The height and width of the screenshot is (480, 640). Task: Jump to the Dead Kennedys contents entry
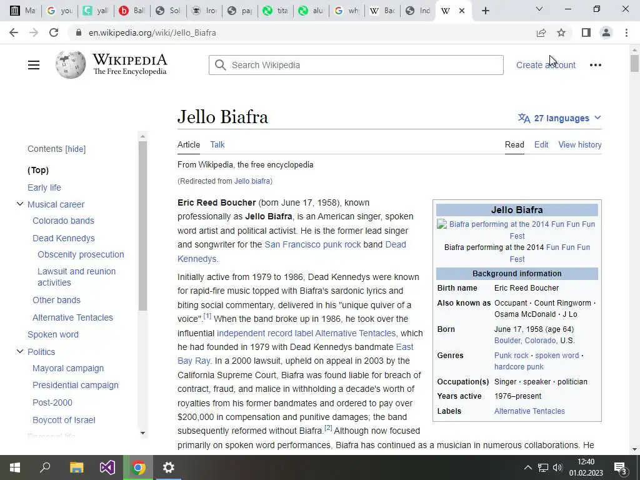pos(64,238)
